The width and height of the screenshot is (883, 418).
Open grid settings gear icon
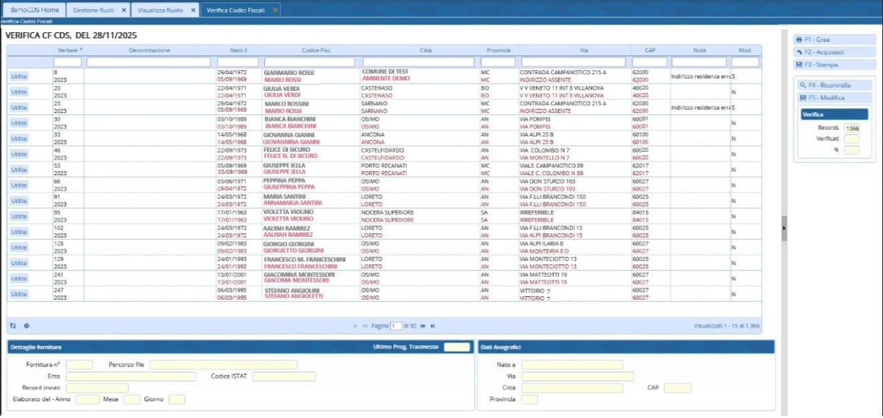coord(27,326)
